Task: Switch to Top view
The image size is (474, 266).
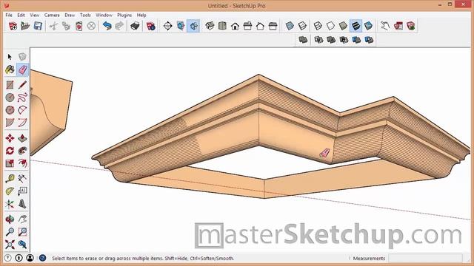Action: (222, 26)
